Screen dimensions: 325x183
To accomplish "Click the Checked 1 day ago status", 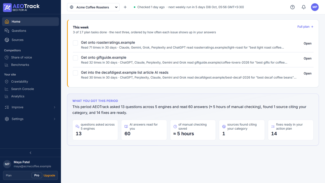I will [x=151, y=7].
